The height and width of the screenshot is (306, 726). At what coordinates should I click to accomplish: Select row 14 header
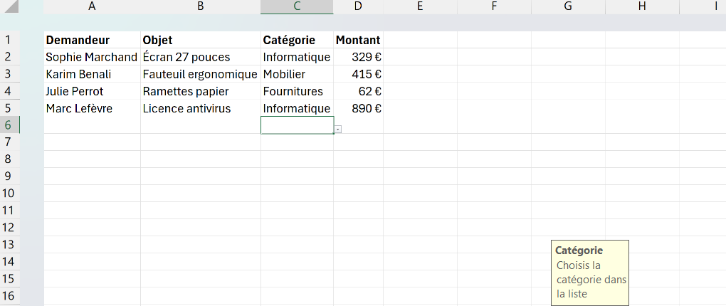pos(10,262)
